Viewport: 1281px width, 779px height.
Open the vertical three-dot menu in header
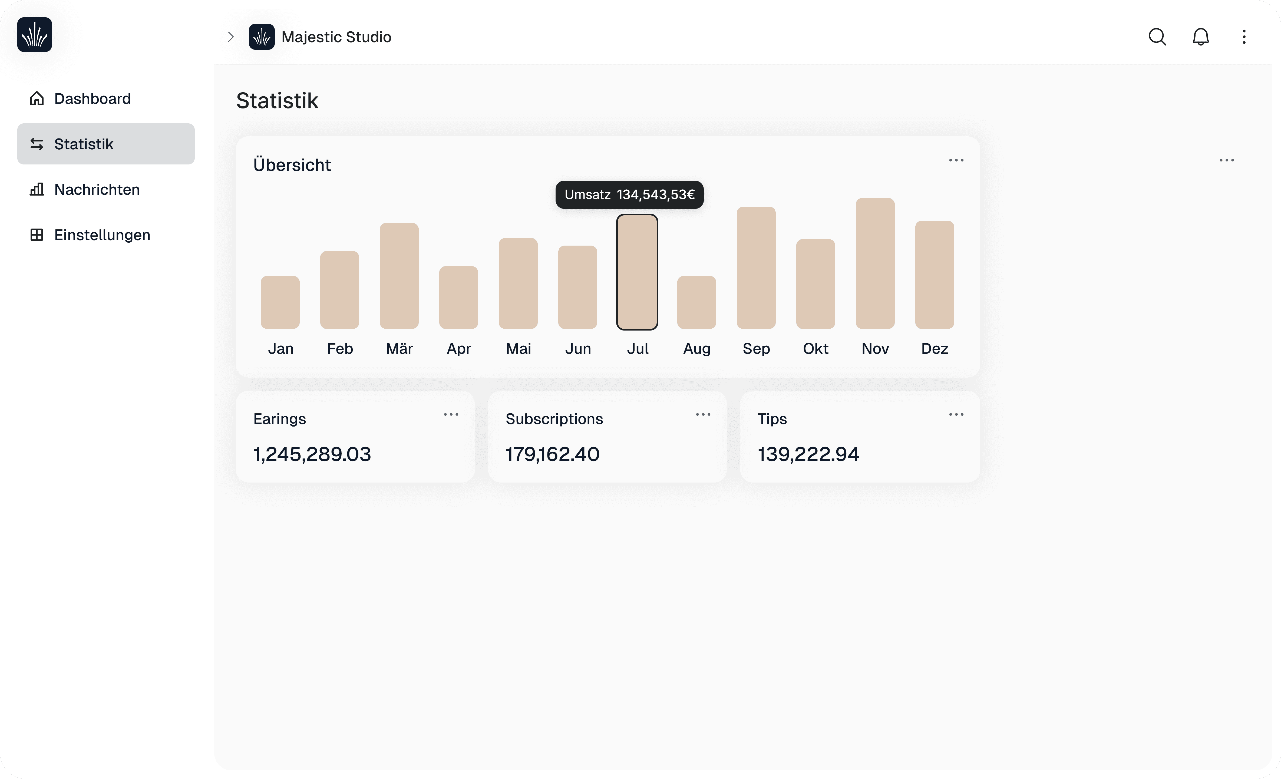1244,37
